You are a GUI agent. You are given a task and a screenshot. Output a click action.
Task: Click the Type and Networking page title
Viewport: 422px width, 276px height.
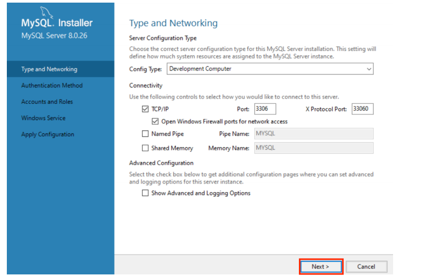point(173,23)
